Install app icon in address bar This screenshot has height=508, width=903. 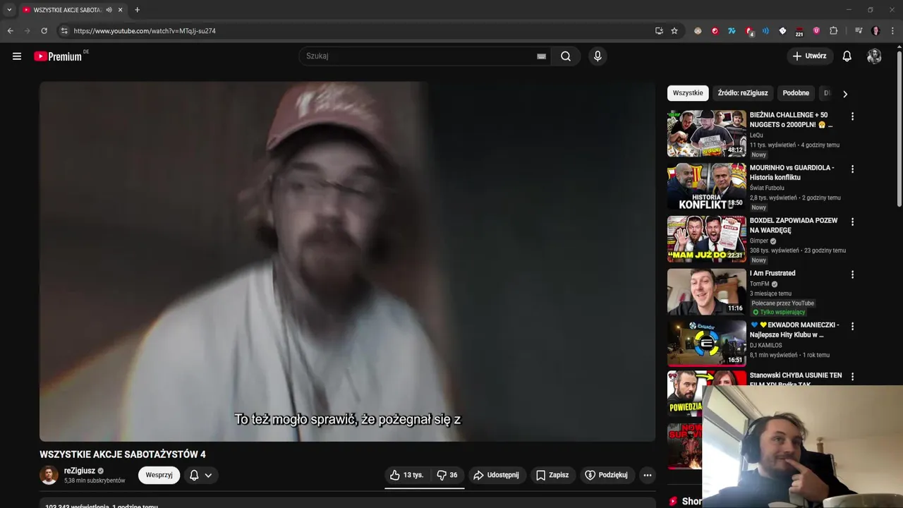(659, 31)
